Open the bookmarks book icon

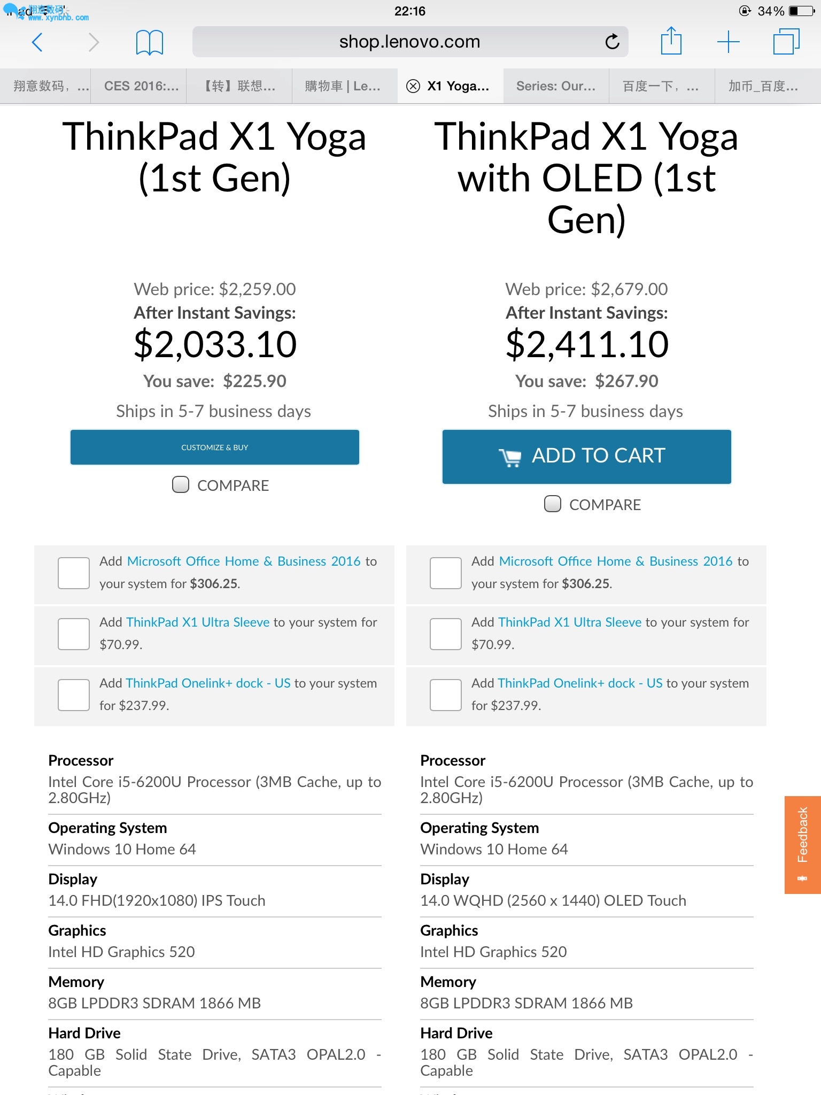point(149,42)
